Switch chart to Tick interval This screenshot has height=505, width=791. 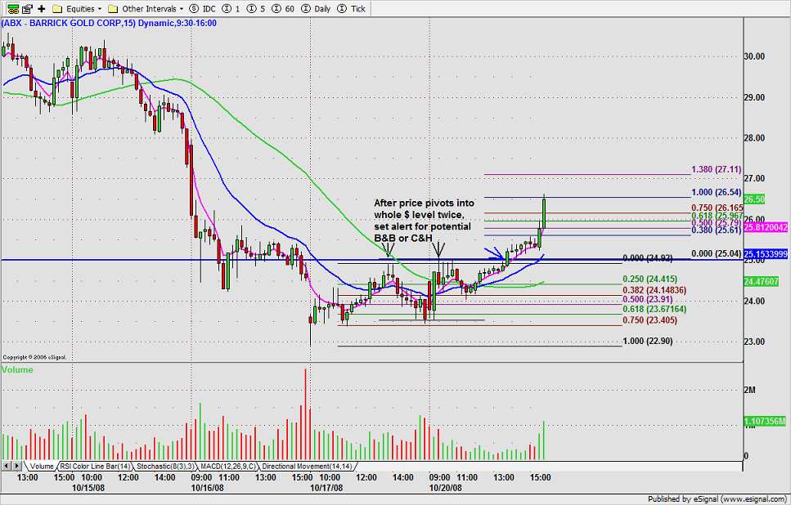click(351, 8)
